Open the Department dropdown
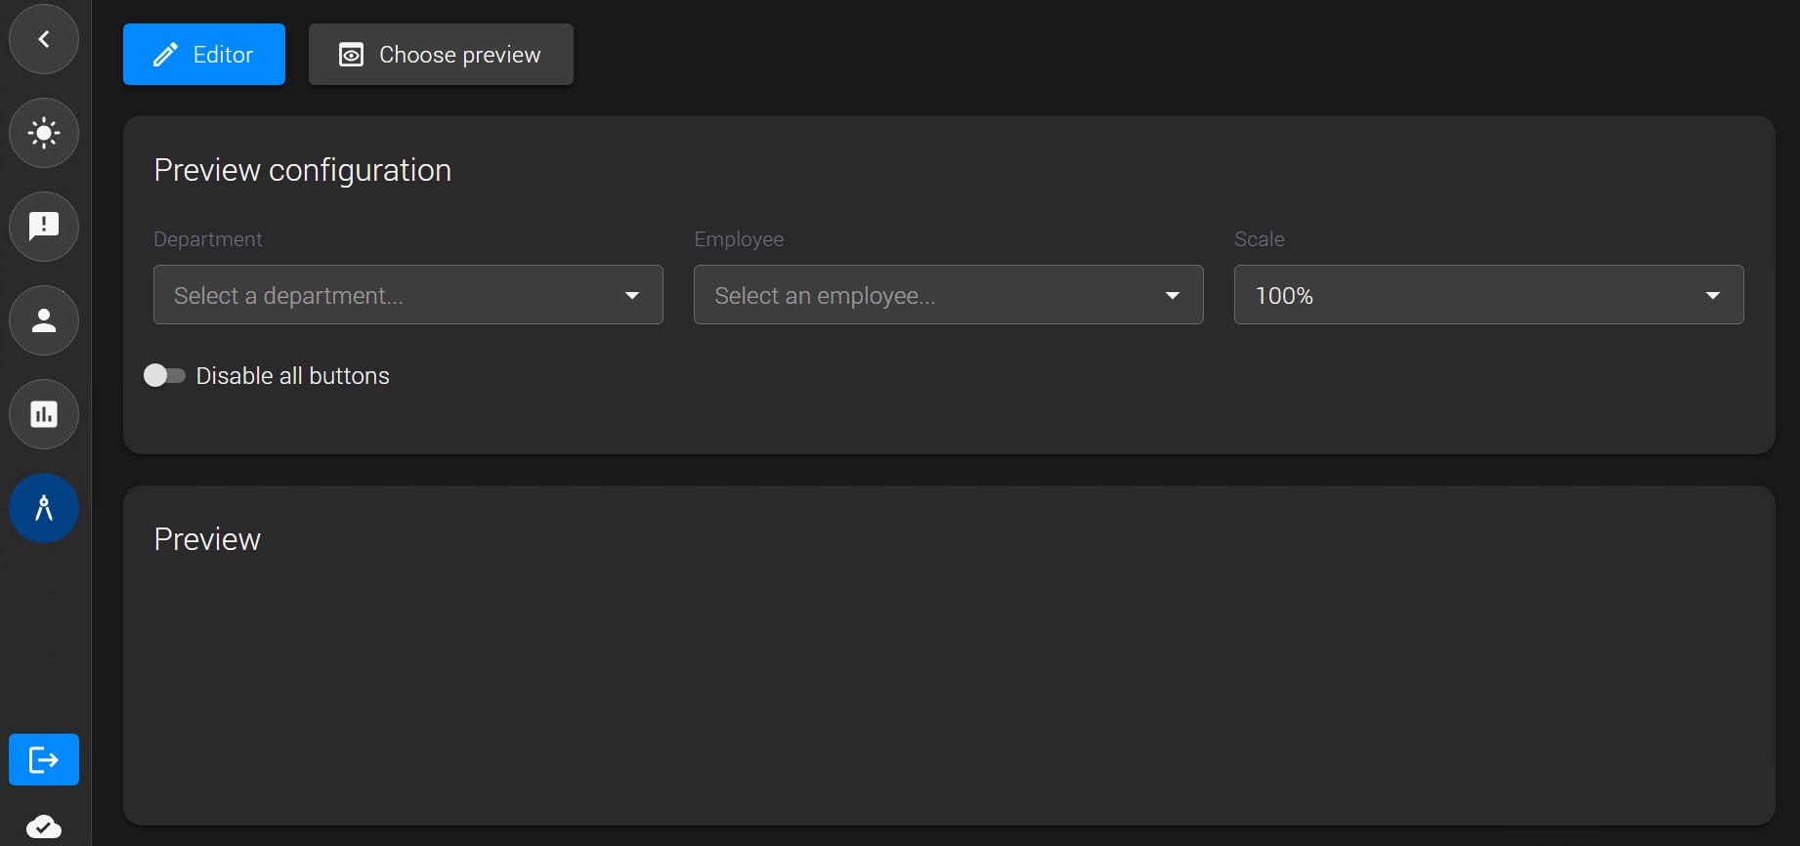The width and height of the screenshot is (1800, 846). [408, 295]
